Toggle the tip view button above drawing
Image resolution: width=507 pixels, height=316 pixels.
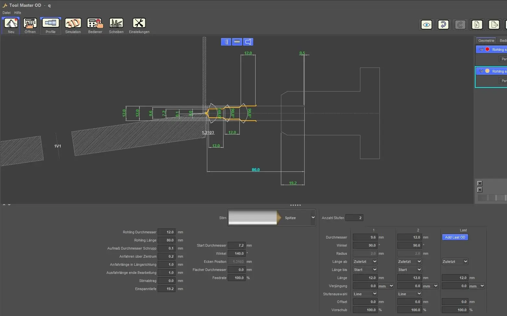pos(226,42)
